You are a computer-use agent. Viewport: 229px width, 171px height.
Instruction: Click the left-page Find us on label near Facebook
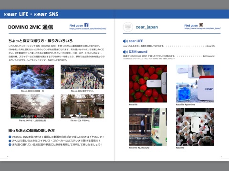(76, 26)
